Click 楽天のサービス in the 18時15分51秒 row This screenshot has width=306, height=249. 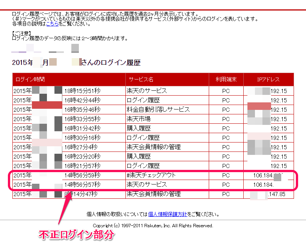point(147,91)
